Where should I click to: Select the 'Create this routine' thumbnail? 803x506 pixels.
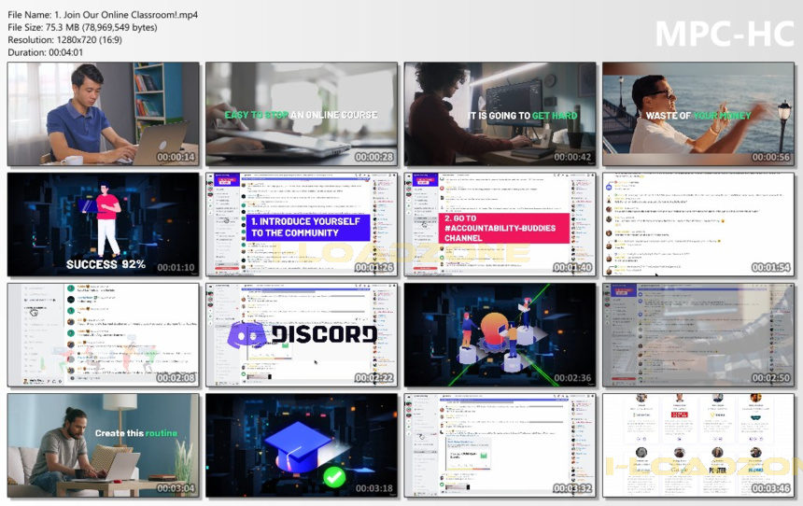104,445
